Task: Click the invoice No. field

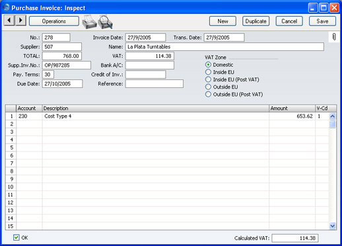Action: (x=56, y=38)
